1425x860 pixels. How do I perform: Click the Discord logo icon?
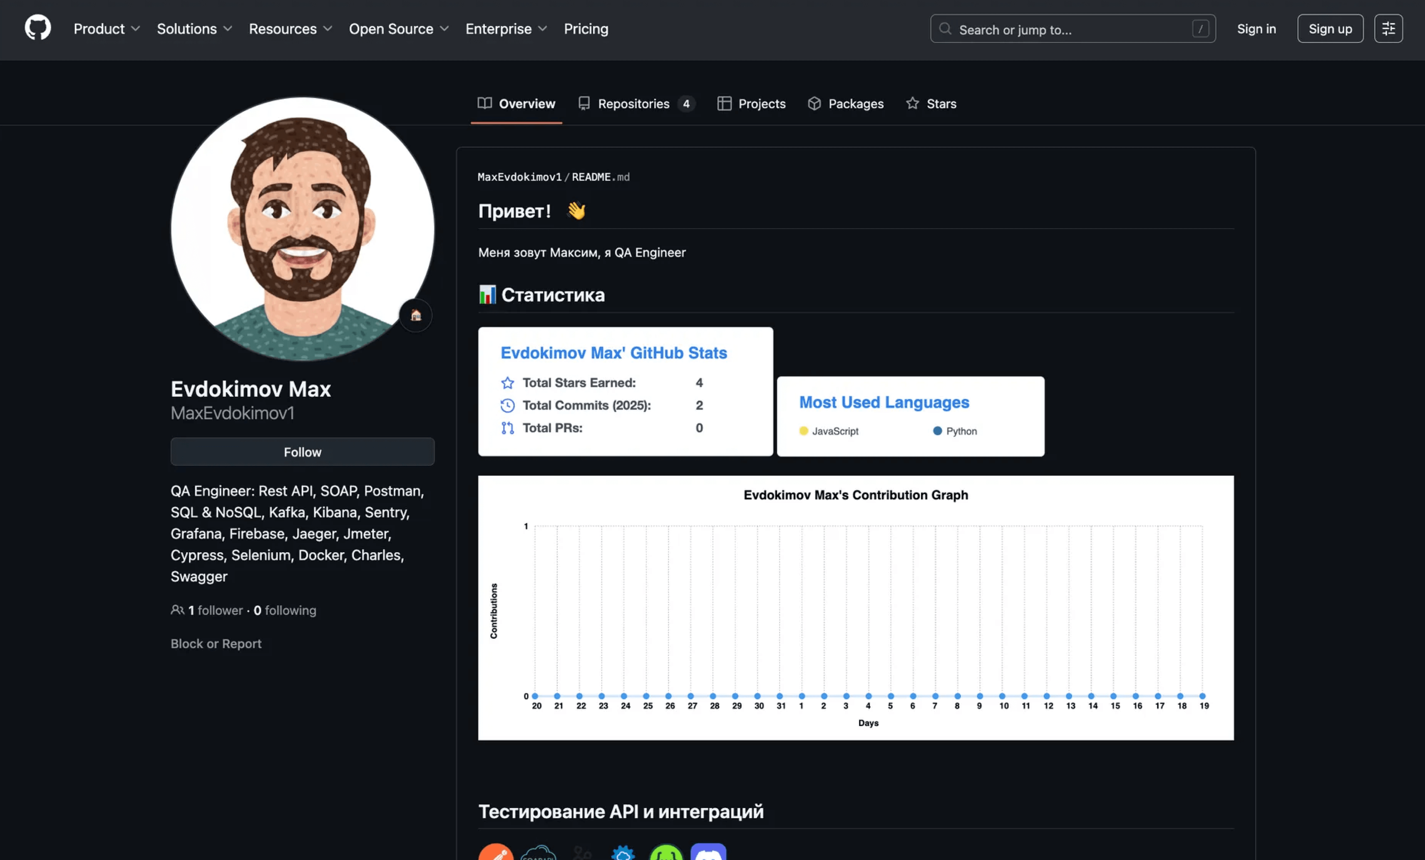click(708, 853)
